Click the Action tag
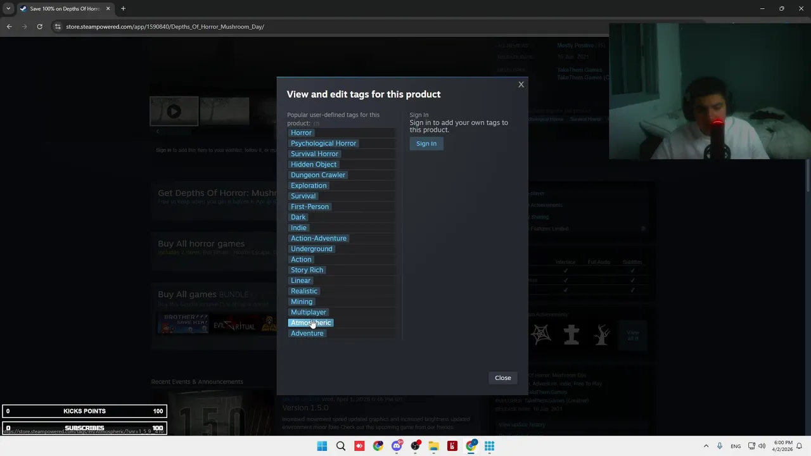The height and width of the screenshot is (456, 811). click(301, 259)
